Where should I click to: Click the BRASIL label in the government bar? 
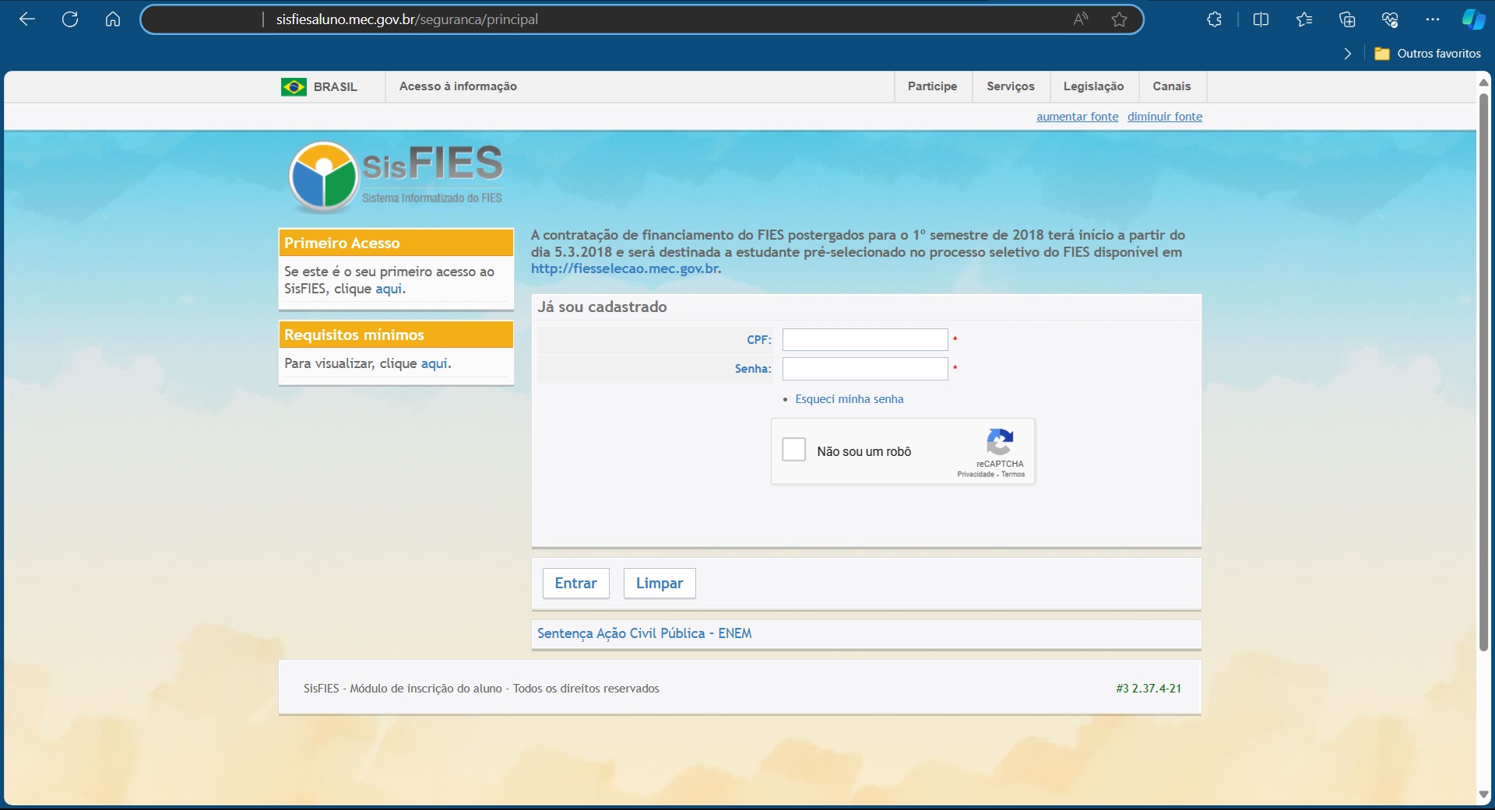(x=336, y=86)
